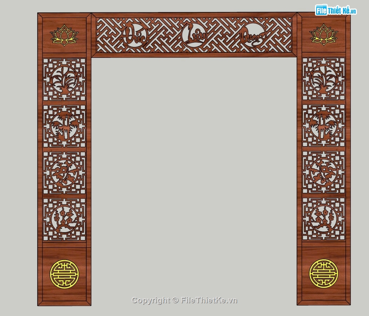Select the topmost carved plant panel on right pillar
The image size is (369, 316).
[324, 79]
